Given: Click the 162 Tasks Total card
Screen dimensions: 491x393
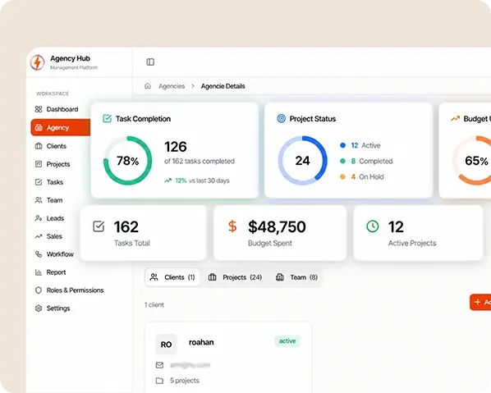Looking at the screenshot, I should point(144,233).
